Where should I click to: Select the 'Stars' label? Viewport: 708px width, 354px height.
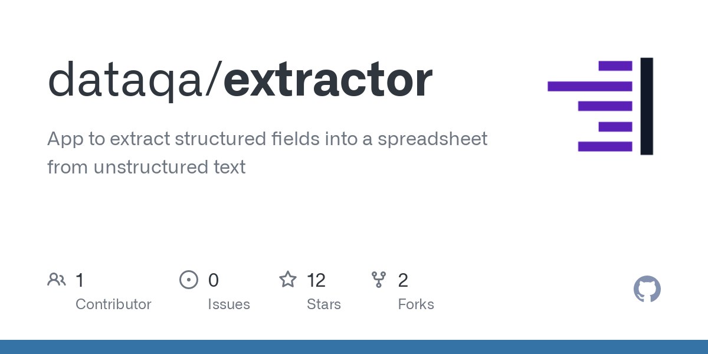coord(323,304)
